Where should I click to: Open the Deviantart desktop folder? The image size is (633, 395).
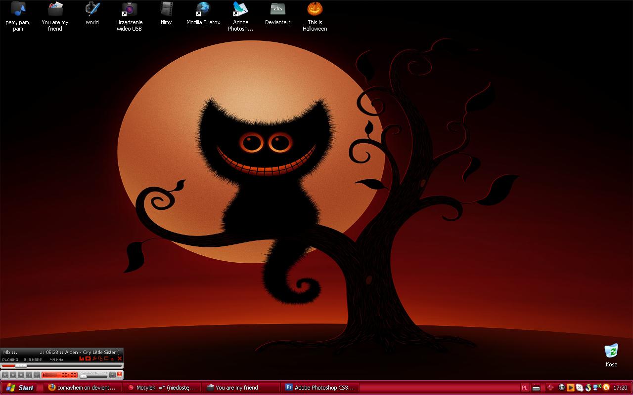277,13
